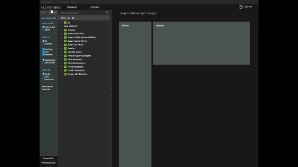
Task: Click the HARMONI logo
Action: tap(51, 7)
